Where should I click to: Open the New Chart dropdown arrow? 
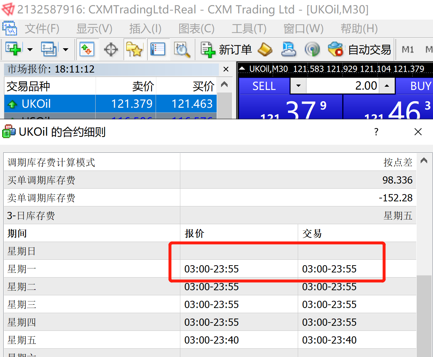(30, 50)
